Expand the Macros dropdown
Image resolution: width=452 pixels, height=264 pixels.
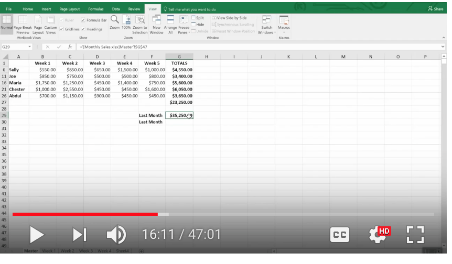(x=284, y=24)
